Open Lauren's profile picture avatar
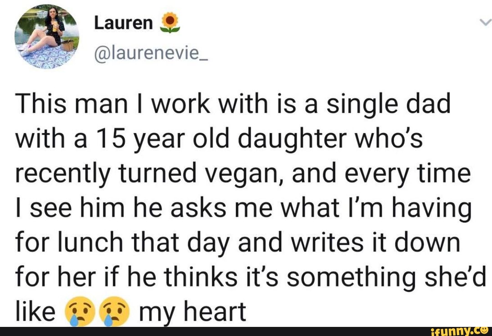The width and height of the screenshot is (492, 336). [x=46, y=36]
